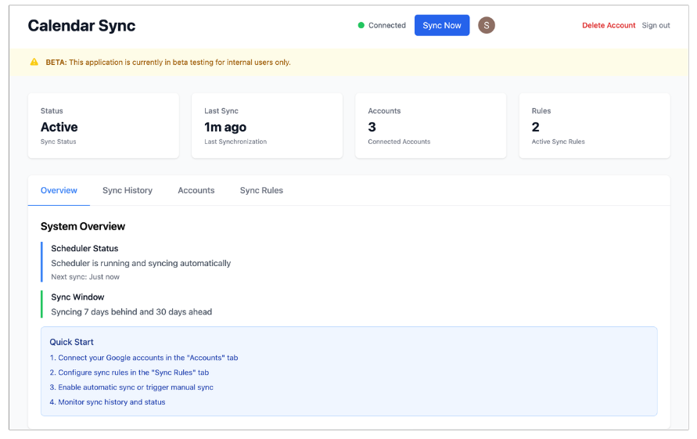This screenshot has width=697, height=439.
Task: Click the Delete Account link
Action: click(x=609, y=25)
